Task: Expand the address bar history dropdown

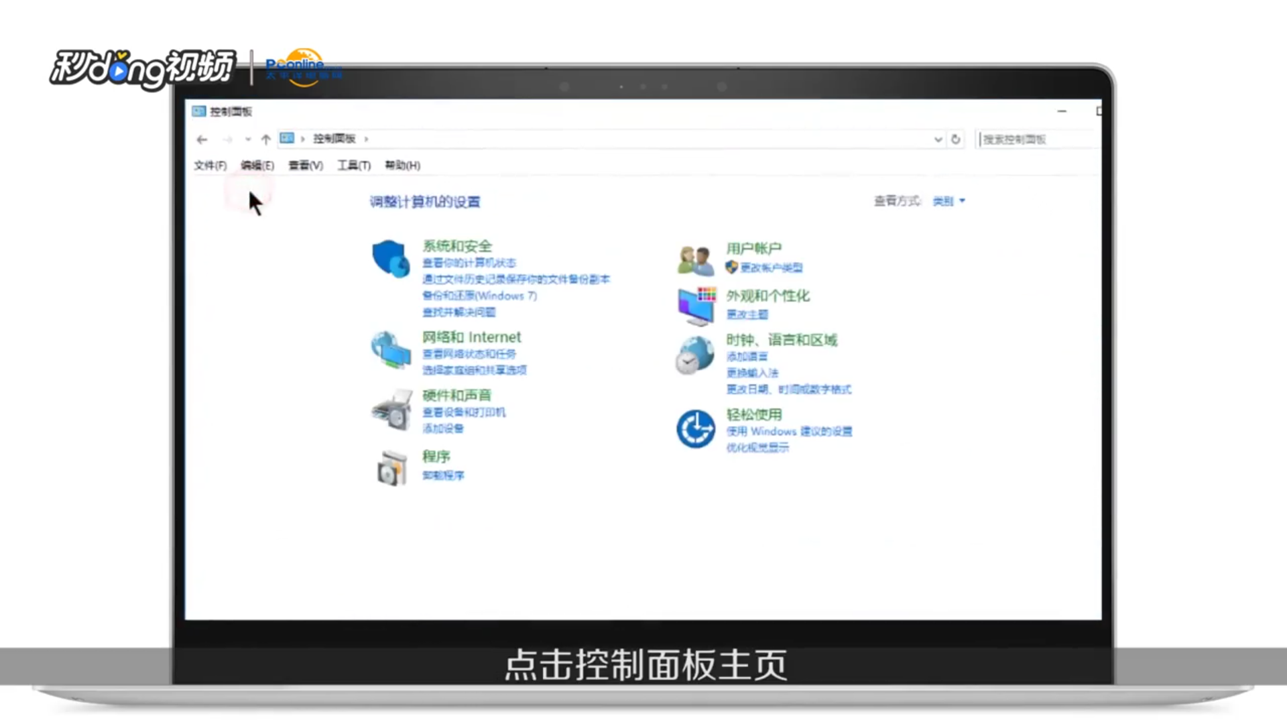Action: pos(938,139)
